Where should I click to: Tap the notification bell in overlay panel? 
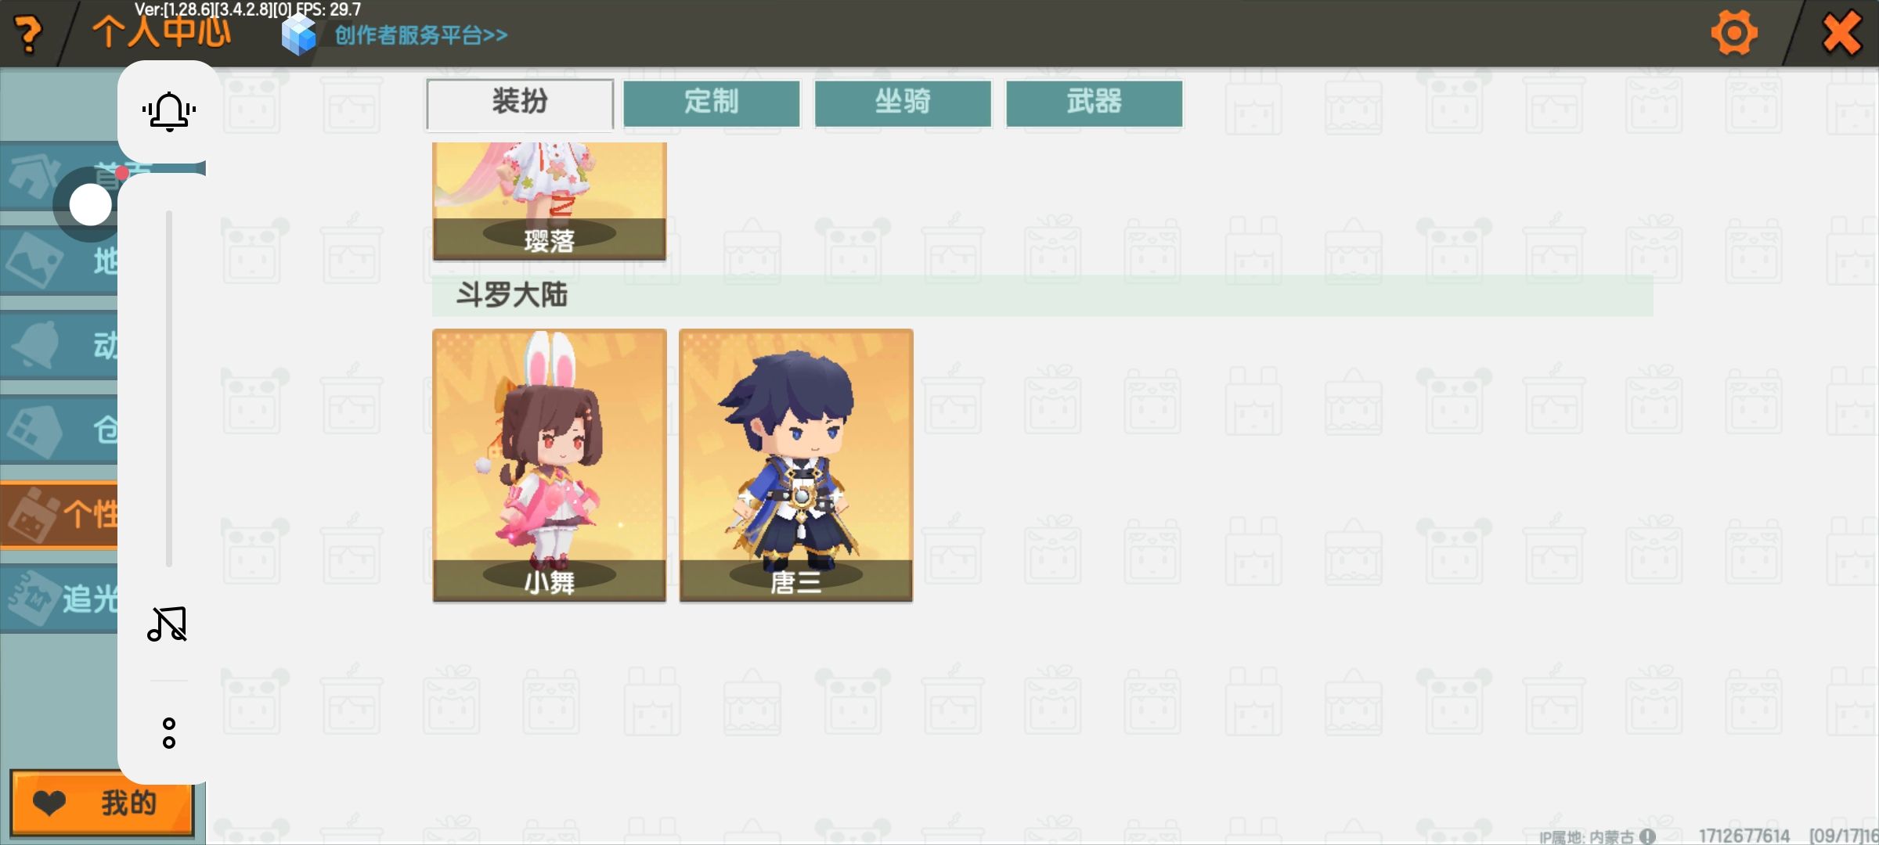tap(168, 111)
